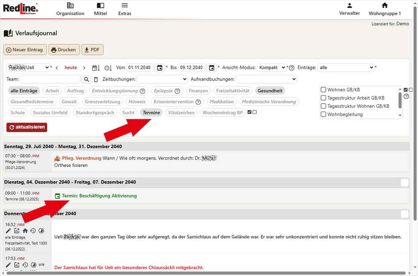Click the aktualisieren button

coord(27,127)
